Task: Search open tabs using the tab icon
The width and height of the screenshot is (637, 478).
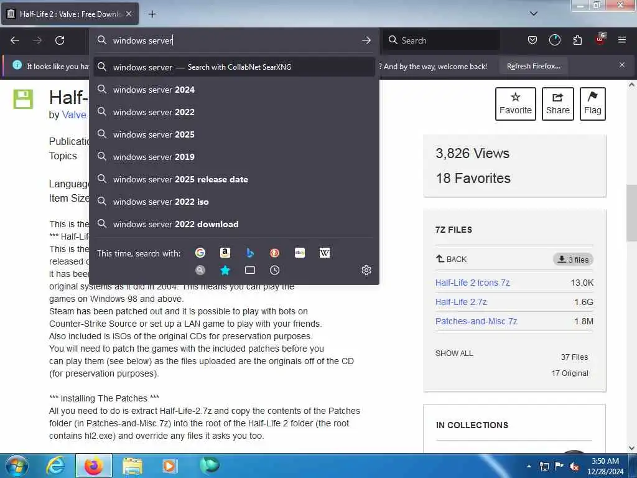Action: 250,270
